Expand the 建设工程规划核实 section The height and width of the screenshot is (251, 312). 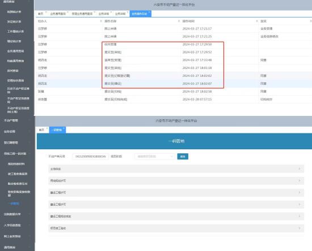(x=176, y=217)
